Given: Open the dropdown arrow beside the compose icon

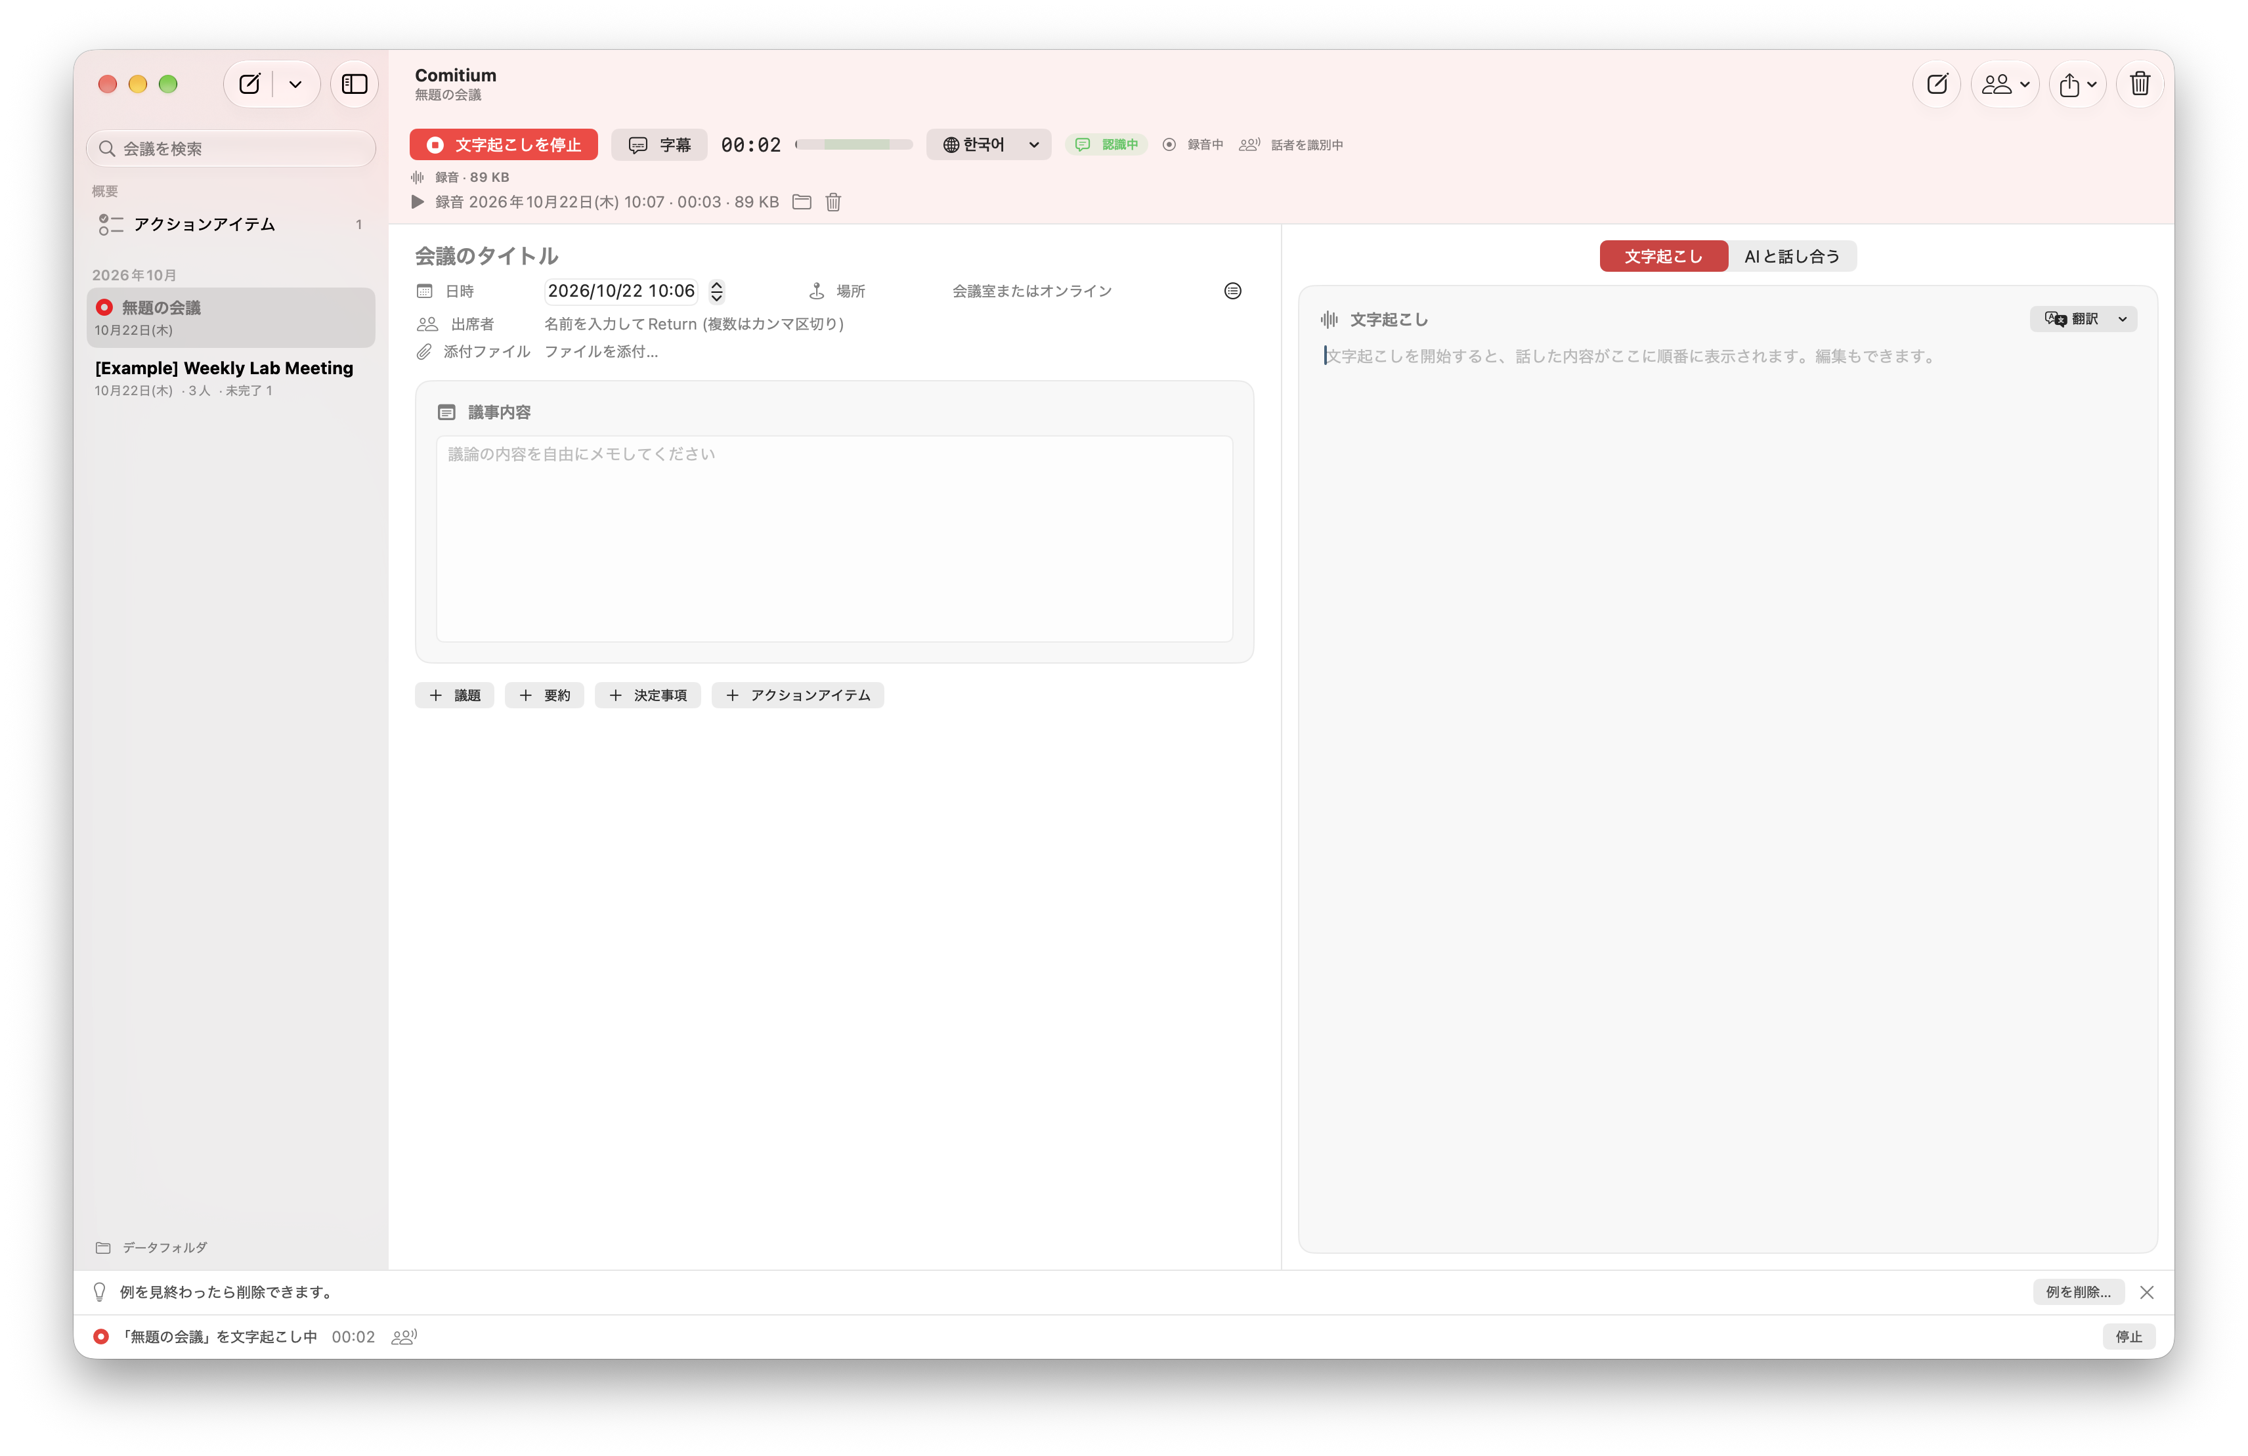Looking at the screenshot, I should (x=295, y=84).
